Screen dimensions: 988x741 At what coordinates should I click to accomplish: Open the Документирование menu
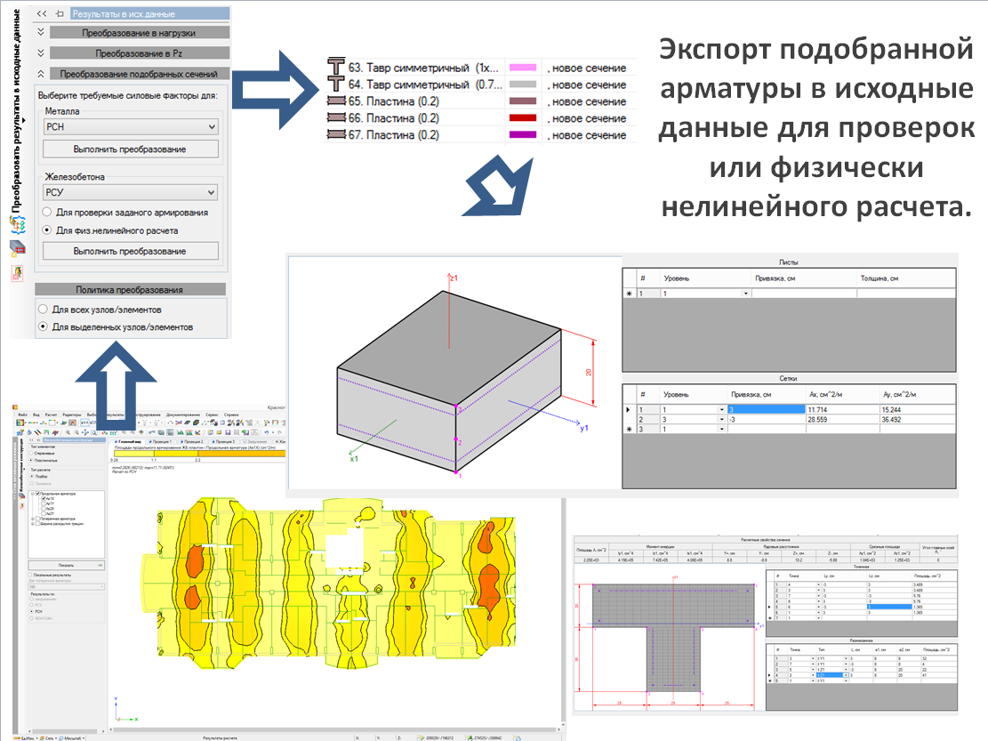182,415
